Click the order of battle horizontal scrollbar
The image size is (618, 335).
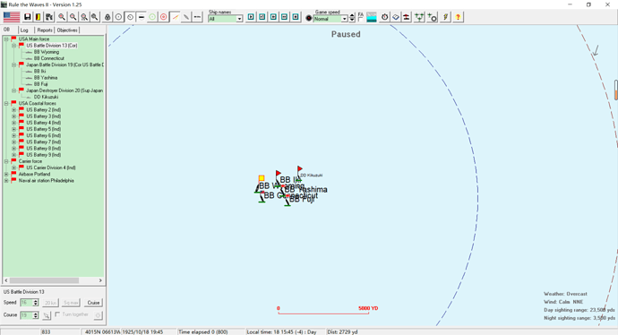coord(53,280)
